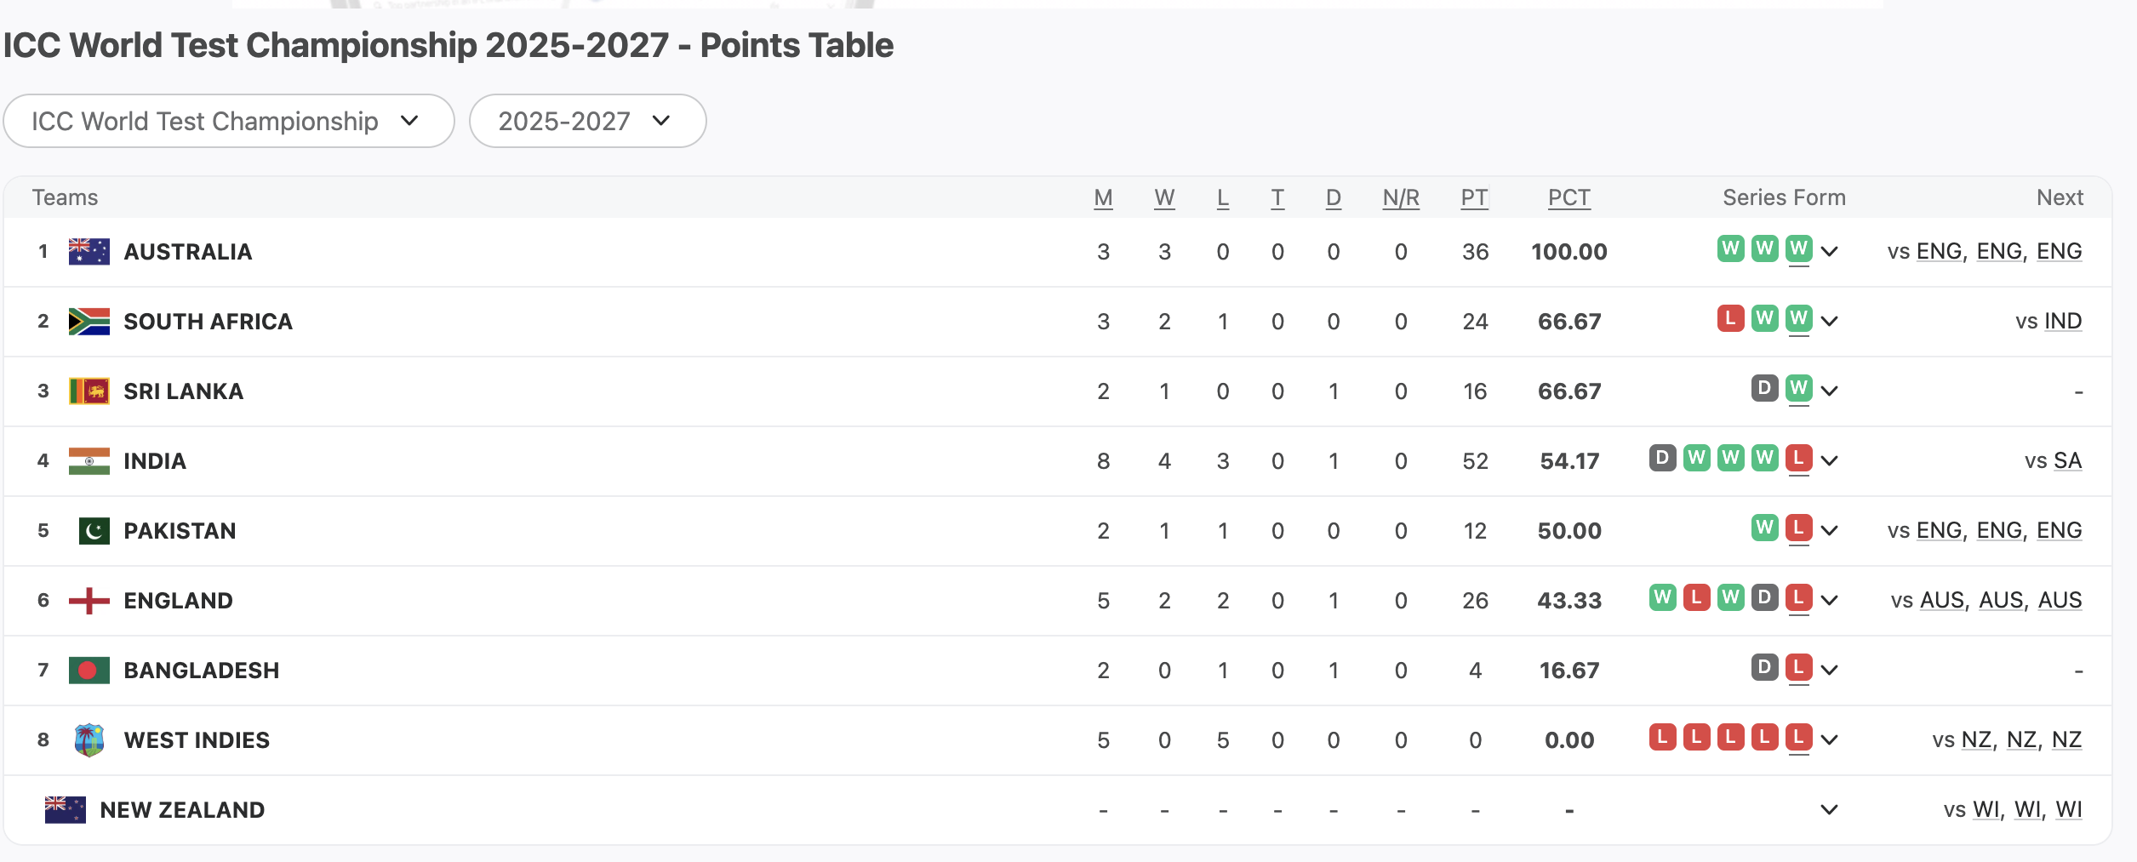The width and height of the screenshot is (2137, 862).
Task: Open the SA link in India's row
Action: pos(2067,461)
